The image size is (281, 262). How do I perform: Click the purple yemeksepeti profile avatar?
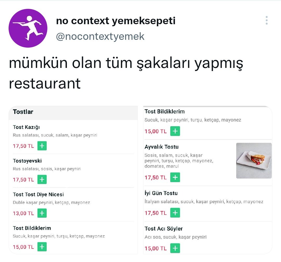pos(28,28)
